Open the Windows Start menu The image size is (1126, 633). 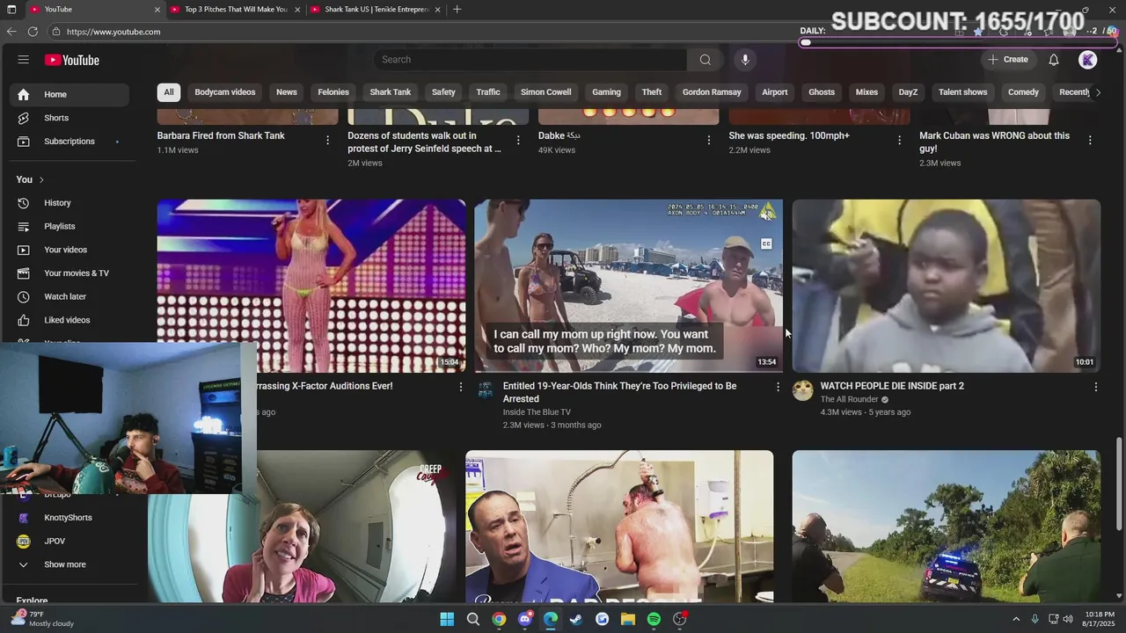tap(447, 619)
